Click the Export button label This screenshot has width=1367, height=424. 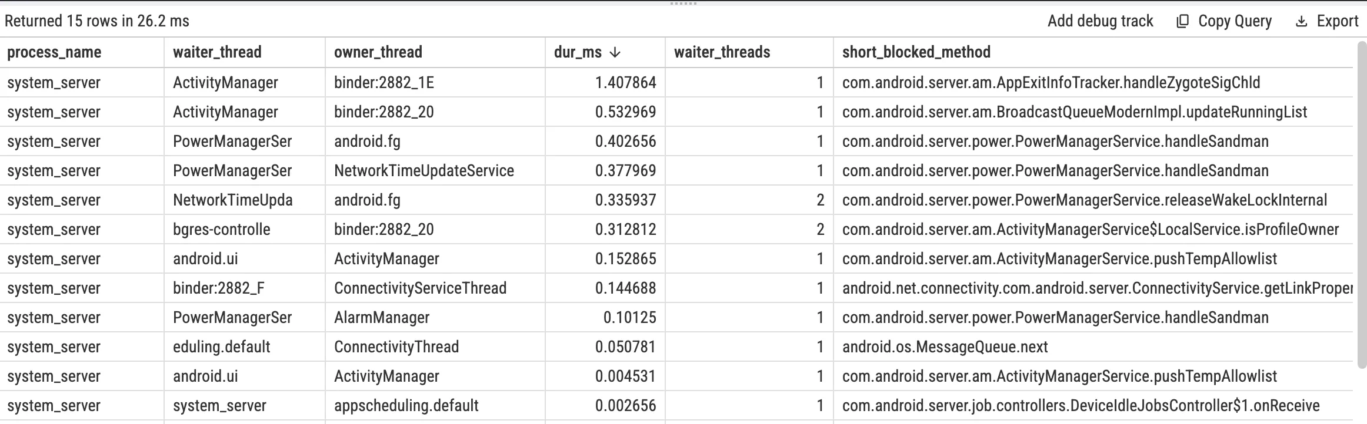click(x=1338, y=21)
